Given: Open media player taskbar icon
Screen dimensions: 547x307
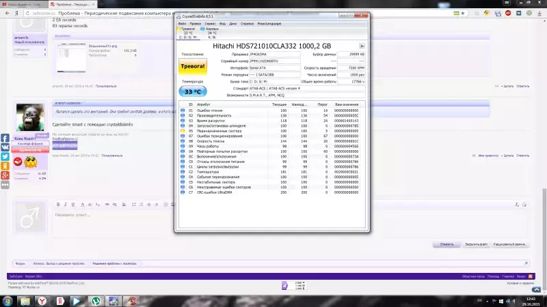Looking at the screenshot, I should point(76,301).
